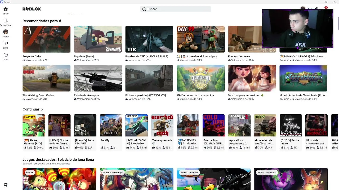The width and height of the screenshot is (339, 190).
Task: Open the BloxStrike game icon
Action: click(136, 125)
